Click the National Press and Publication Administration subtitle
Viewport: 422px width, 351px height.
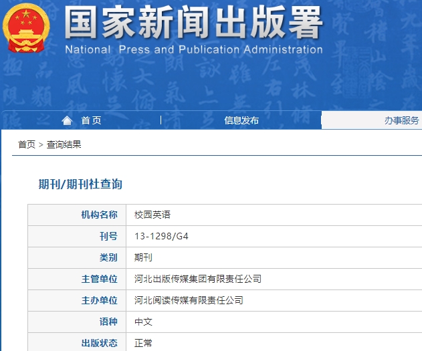(x=194, y=49)
